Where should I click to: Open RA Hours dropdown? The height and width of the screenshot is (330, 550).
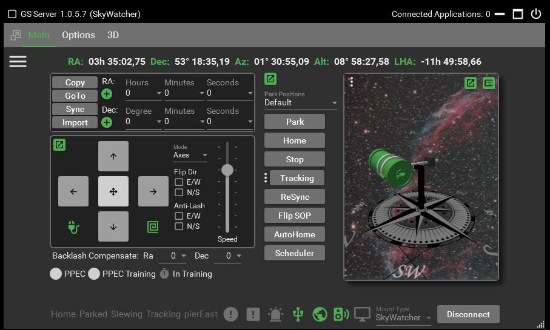[144, 93]
